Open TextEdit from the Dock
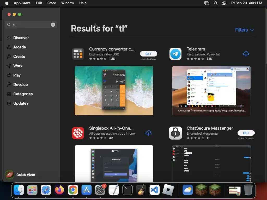This screenshot has height=200, width=267. pos(114,190)
